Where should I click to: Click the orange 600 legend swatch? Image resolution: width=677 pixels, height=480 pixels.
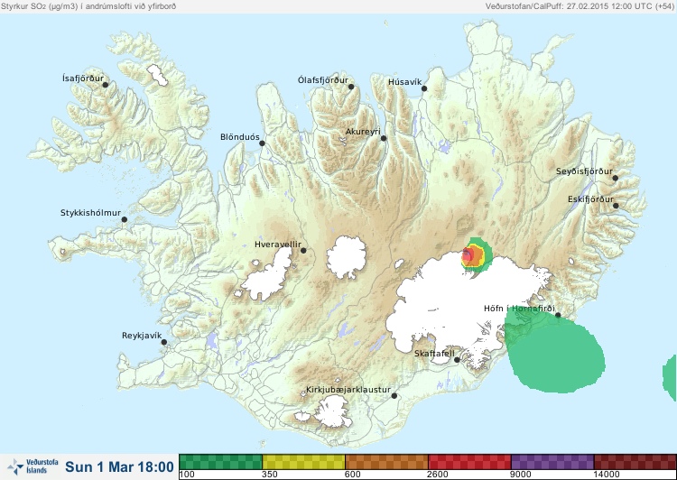tap(387, 462)
